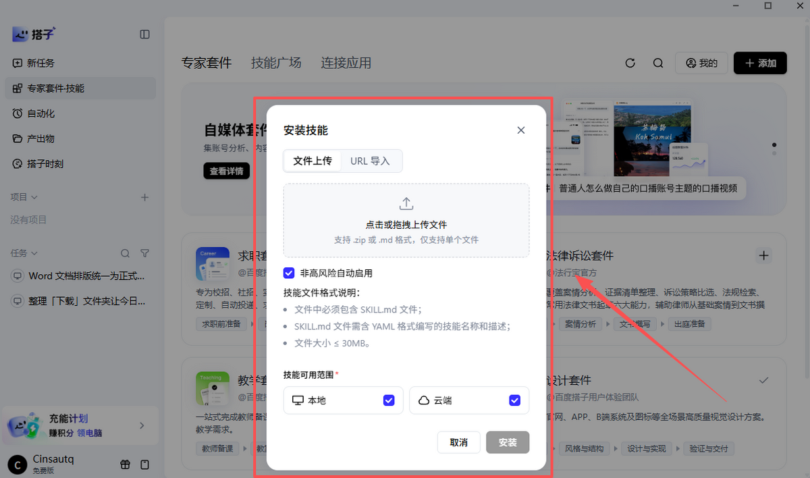The width and height of the screenshot is (810, 478).
Task: Collapse the 任务 section chevron
Action: 34,253
